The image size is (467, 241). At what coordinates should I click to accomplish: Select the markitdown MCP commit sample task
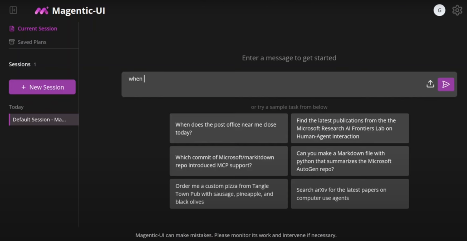(x=228, y=161)
